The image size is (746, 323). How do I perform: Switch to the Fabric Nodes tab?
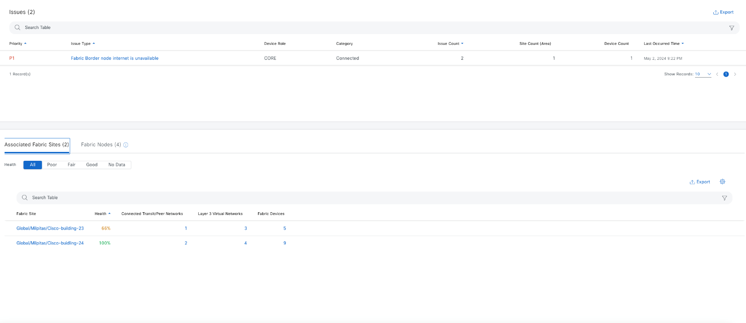click(x=101, y=145)
